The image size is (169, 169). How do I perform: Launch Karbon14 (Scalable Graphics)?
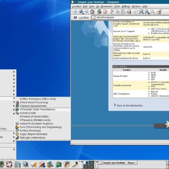43,123
